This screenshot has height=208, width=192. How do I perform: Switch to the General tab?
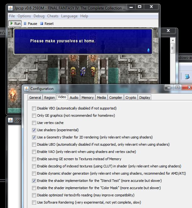35,98
